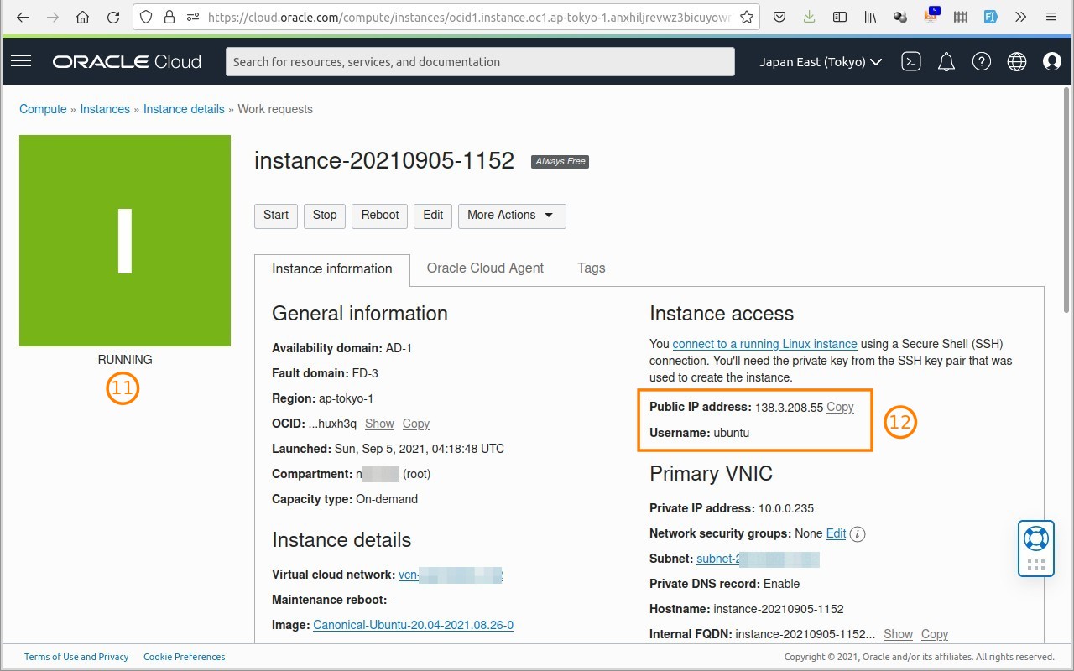Open the subnet link
The width and height of the screenshot is (1074, 671).
point(758,559)
